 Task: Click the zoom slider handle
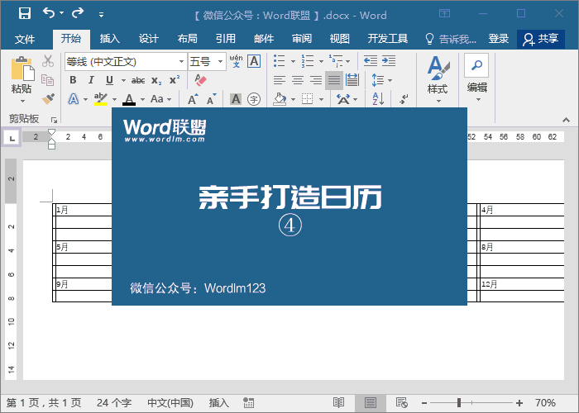tap(459, 403)
